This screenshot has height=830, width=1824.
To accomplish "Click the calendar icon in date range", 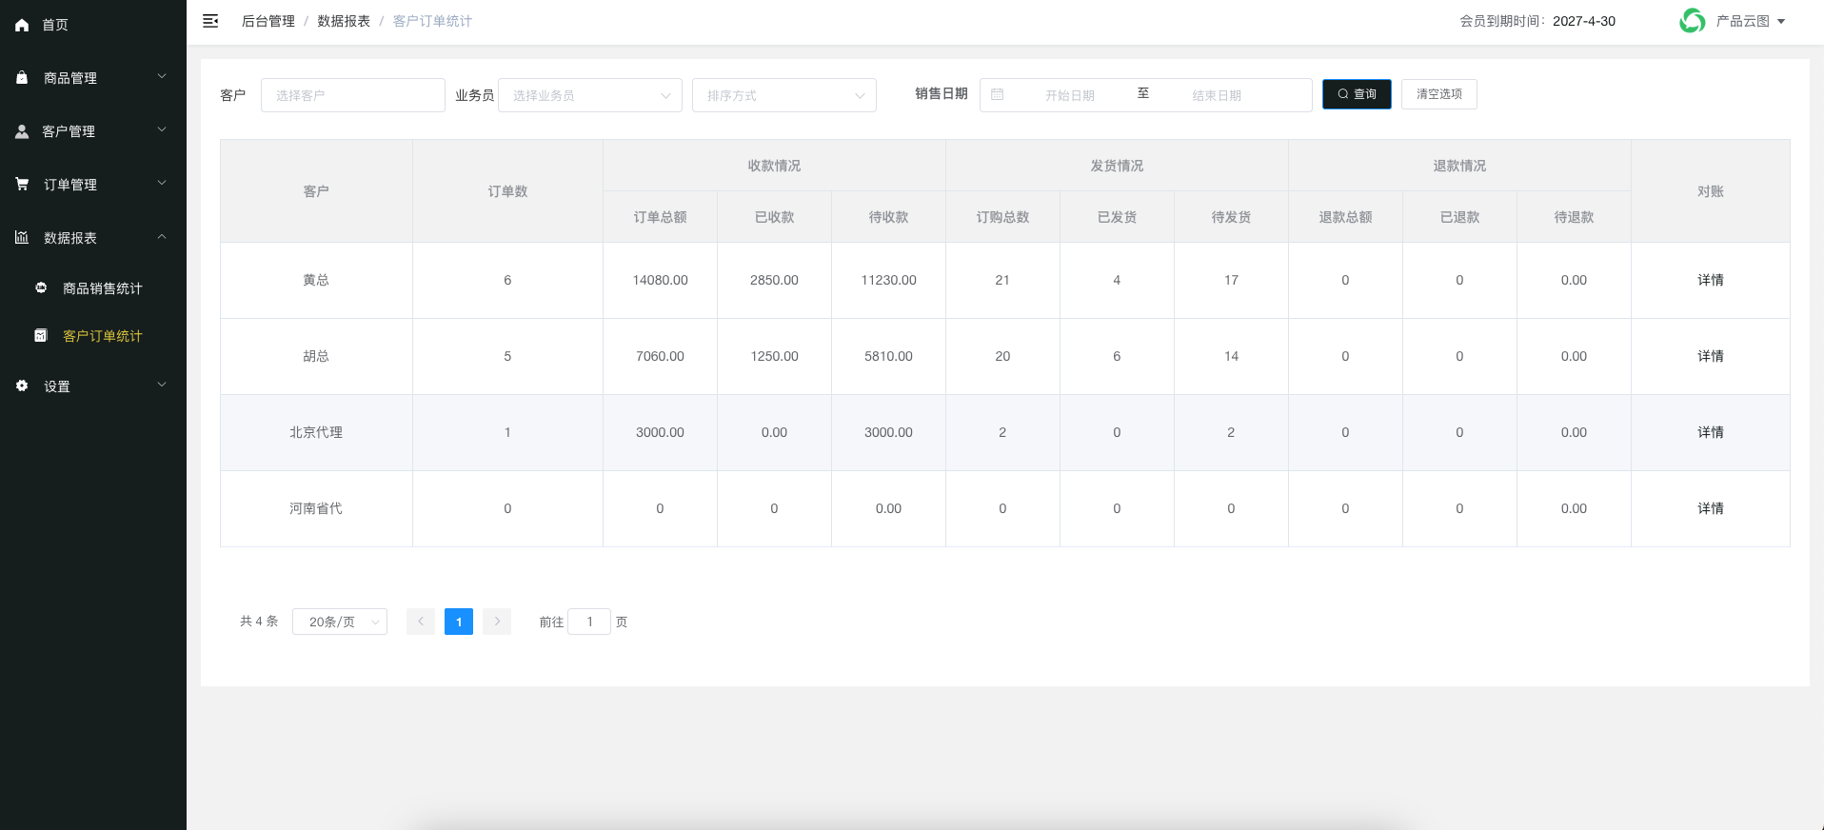I will (998, 94).
